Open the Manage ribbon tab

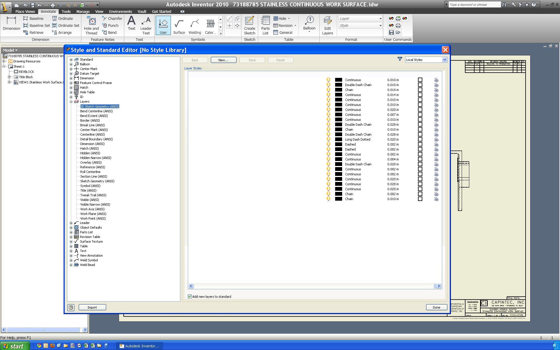(x=83, y=11)
